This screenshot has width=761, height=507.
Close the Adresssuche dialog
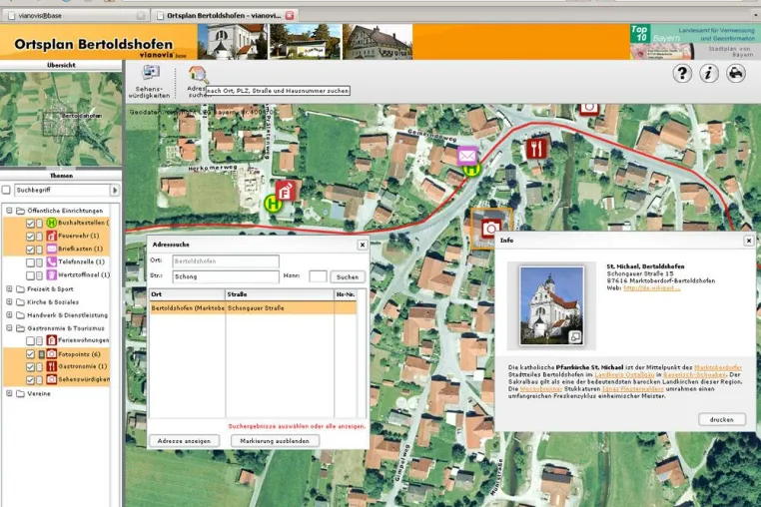[x=363, y=245]
